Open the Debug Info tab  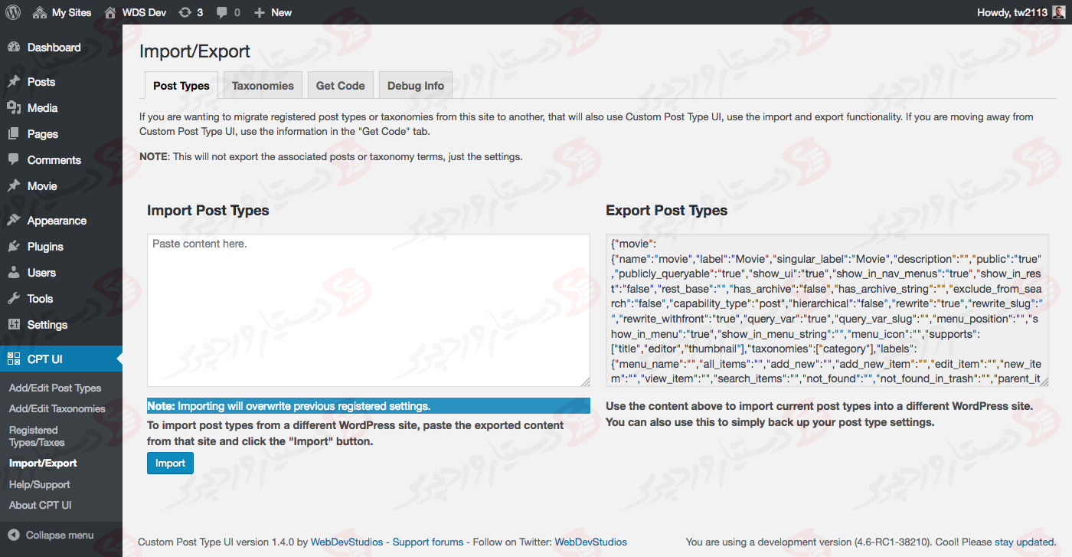[x=415, y=86]
